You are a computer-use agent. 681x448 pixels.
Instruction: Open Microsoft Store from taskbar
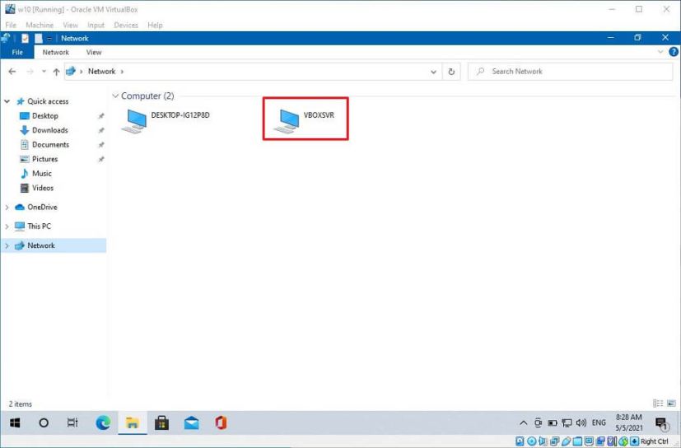click(x=162, y=422)
